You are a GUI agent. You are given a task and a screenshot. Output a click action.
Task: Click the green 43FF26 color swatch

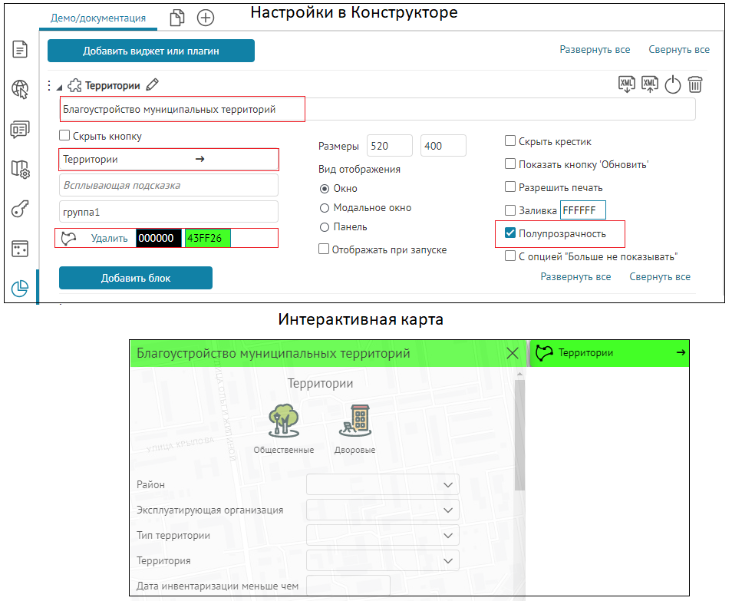(x=207, y=238)
